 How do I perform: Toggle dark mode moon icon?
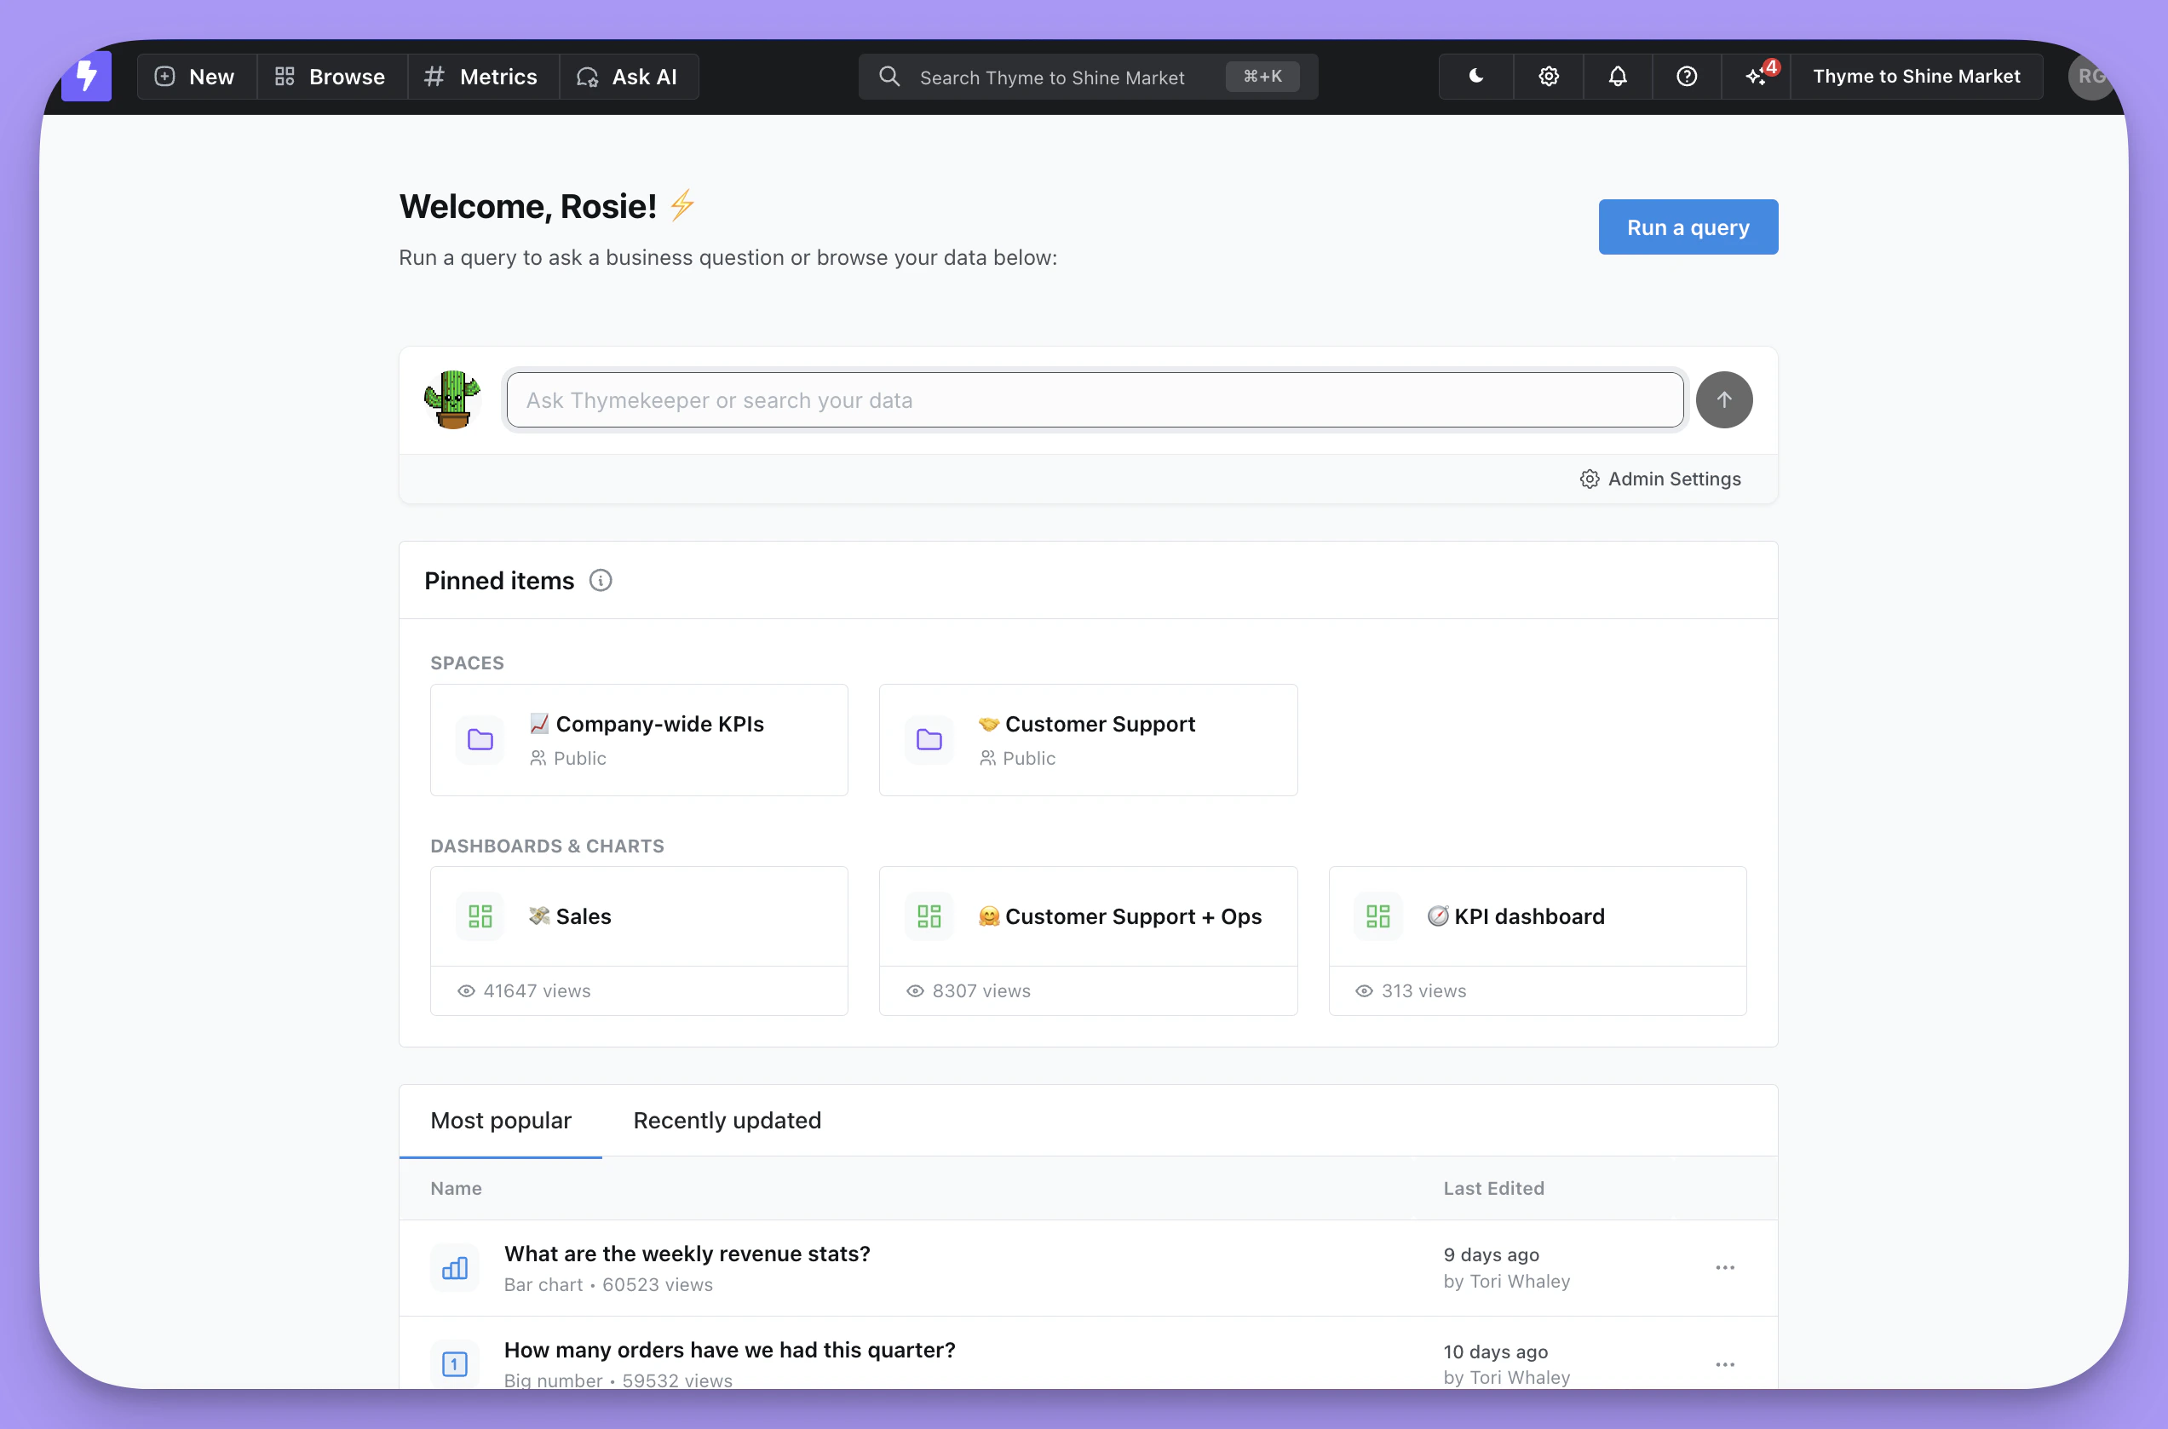click(x=1476, y=77)
